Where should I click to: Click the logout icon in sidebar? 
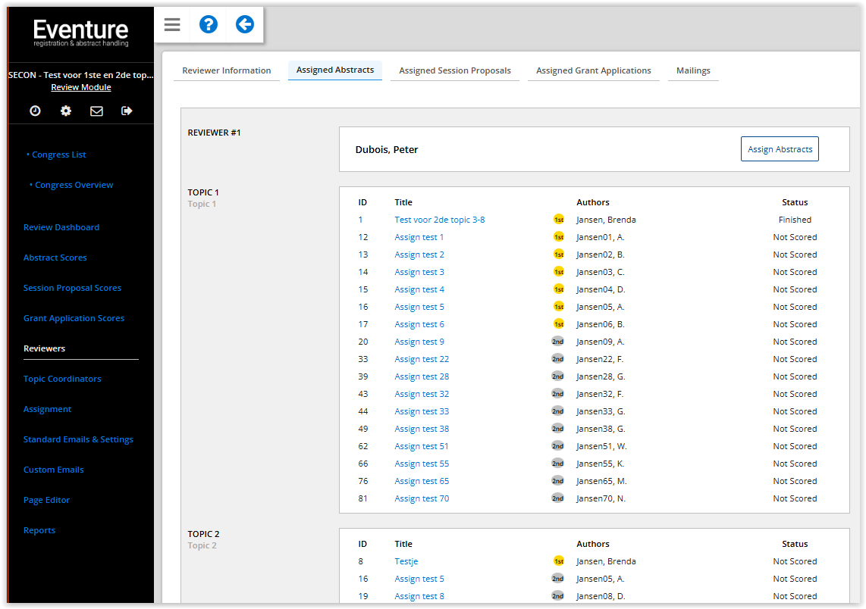(x=127, y=111)
